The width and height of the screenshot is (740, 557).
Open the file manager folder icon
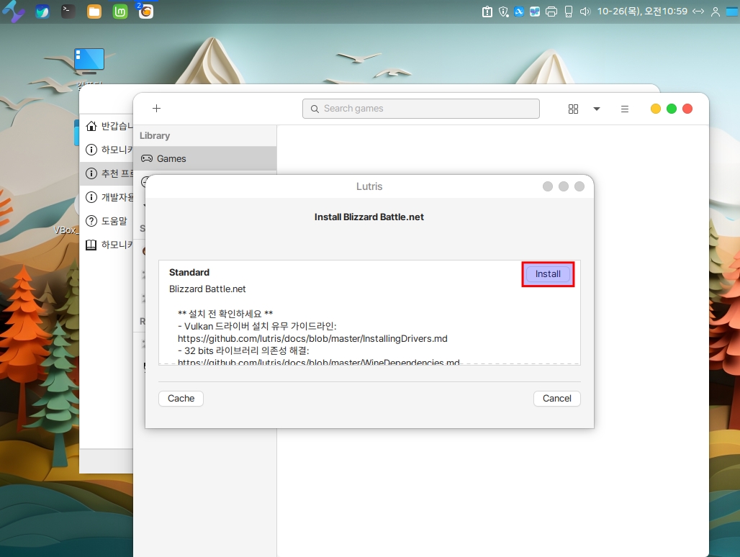pos(94,12)
